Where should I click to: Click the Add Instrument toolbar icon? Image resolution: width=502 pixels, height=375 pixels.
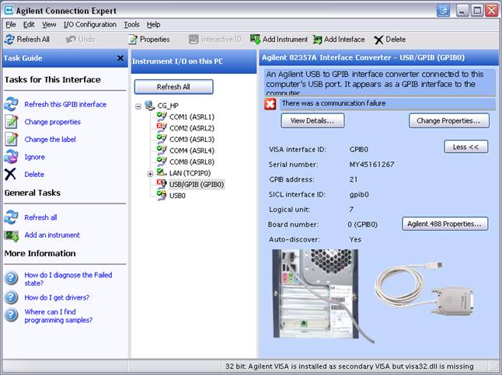[x=255, y=40]
